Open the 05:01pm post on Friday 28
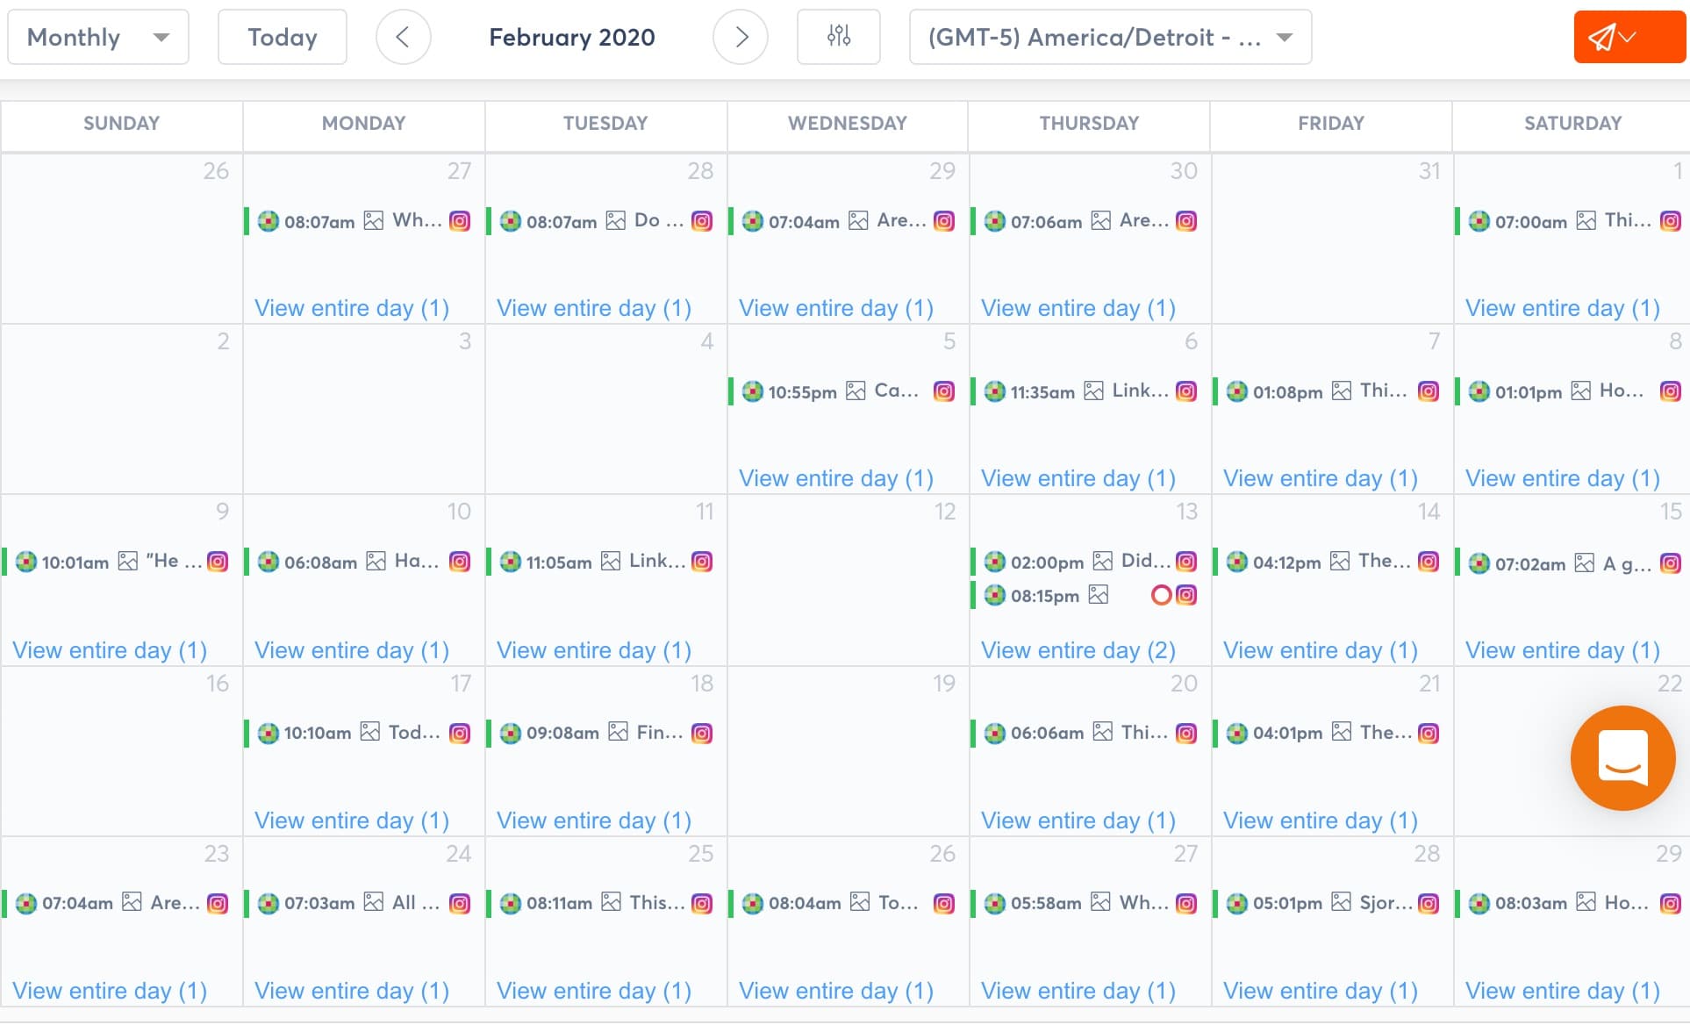This screenshot has width=1690, height=1032. pos(1328,903)
